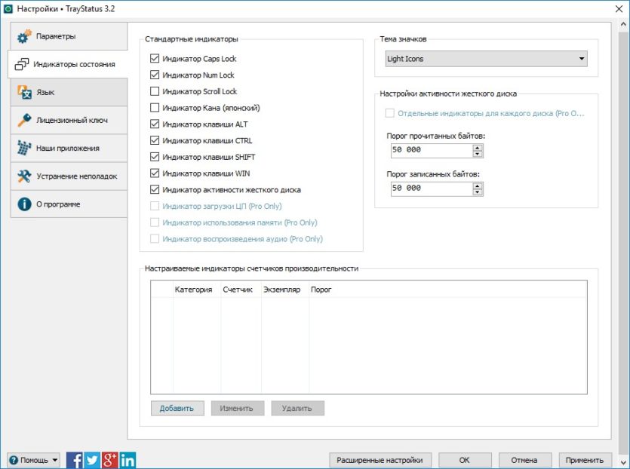Click the LinkedIn icon

[128, 460]
